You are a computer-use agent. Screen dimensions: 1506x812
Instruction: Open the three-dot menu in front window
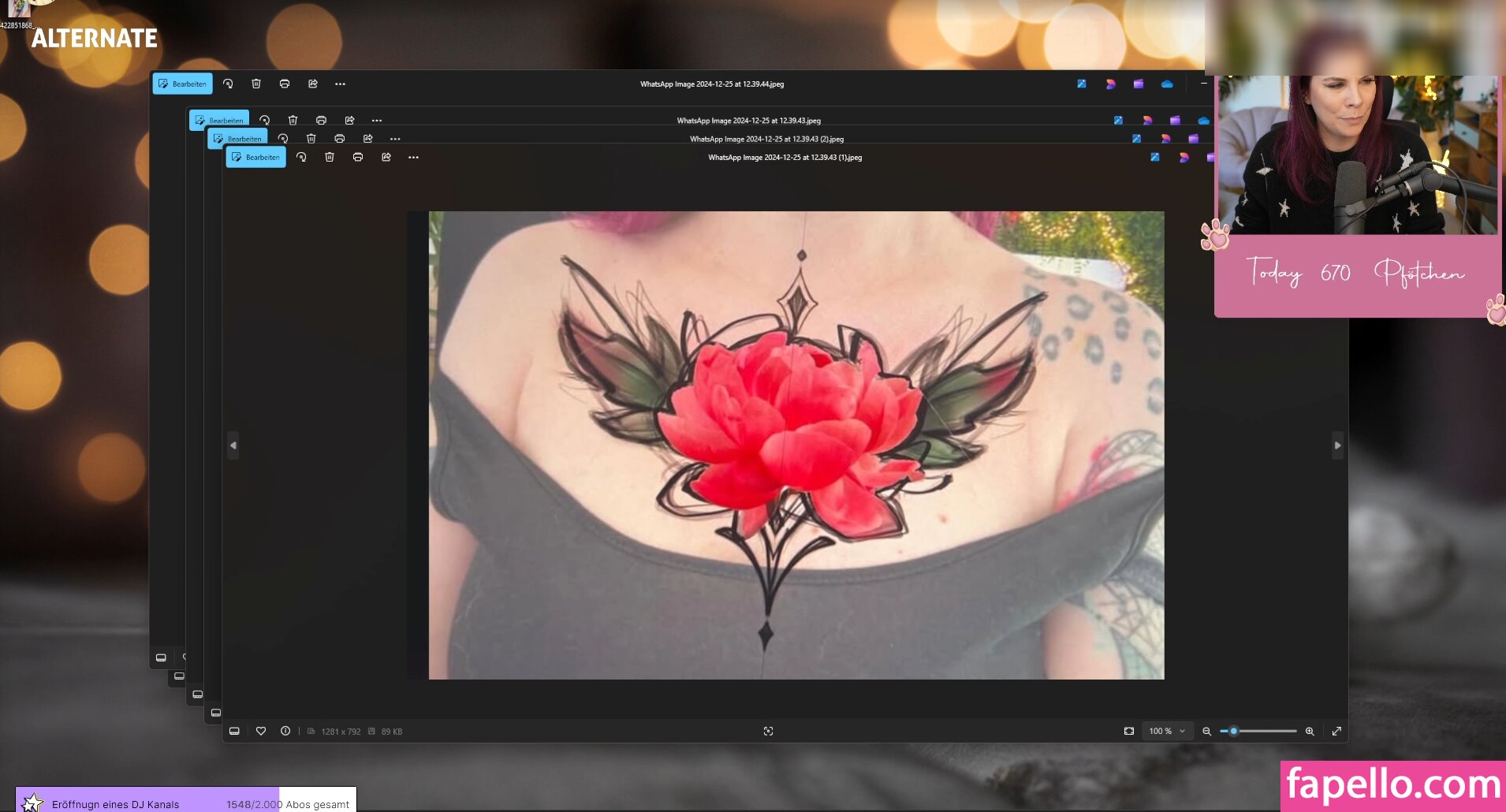[x=413, y=157]
